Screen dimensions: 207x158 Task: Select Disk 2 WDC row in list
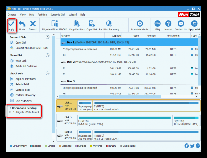[x=129, y=62]
